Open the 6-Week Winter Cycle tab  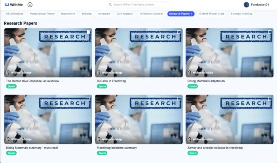212,14
